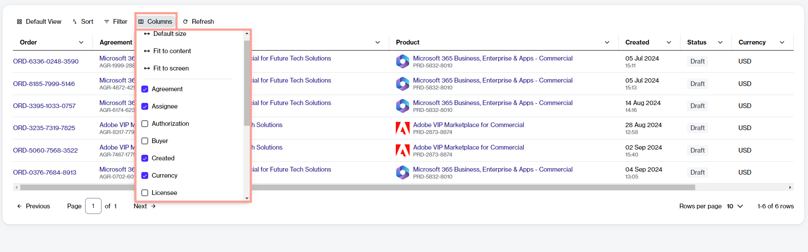Click the page number input field
Viewport: 808px width, 252px height.
93,206
